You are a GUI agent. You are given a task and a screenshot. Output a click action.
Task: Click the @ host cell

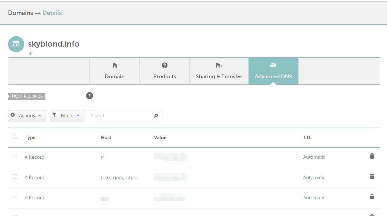(x=103, y=157)
